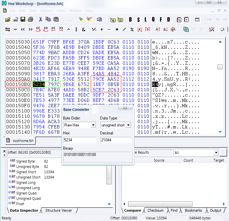Click the bitwise AND ampersand icon

[x=84, y=30]
